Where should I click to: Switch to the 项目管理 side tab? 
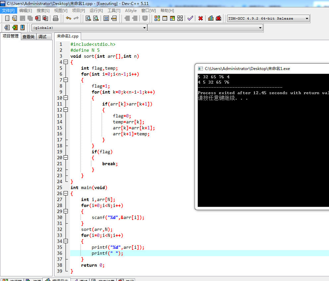pyautogui.click(x=11, y=36)
